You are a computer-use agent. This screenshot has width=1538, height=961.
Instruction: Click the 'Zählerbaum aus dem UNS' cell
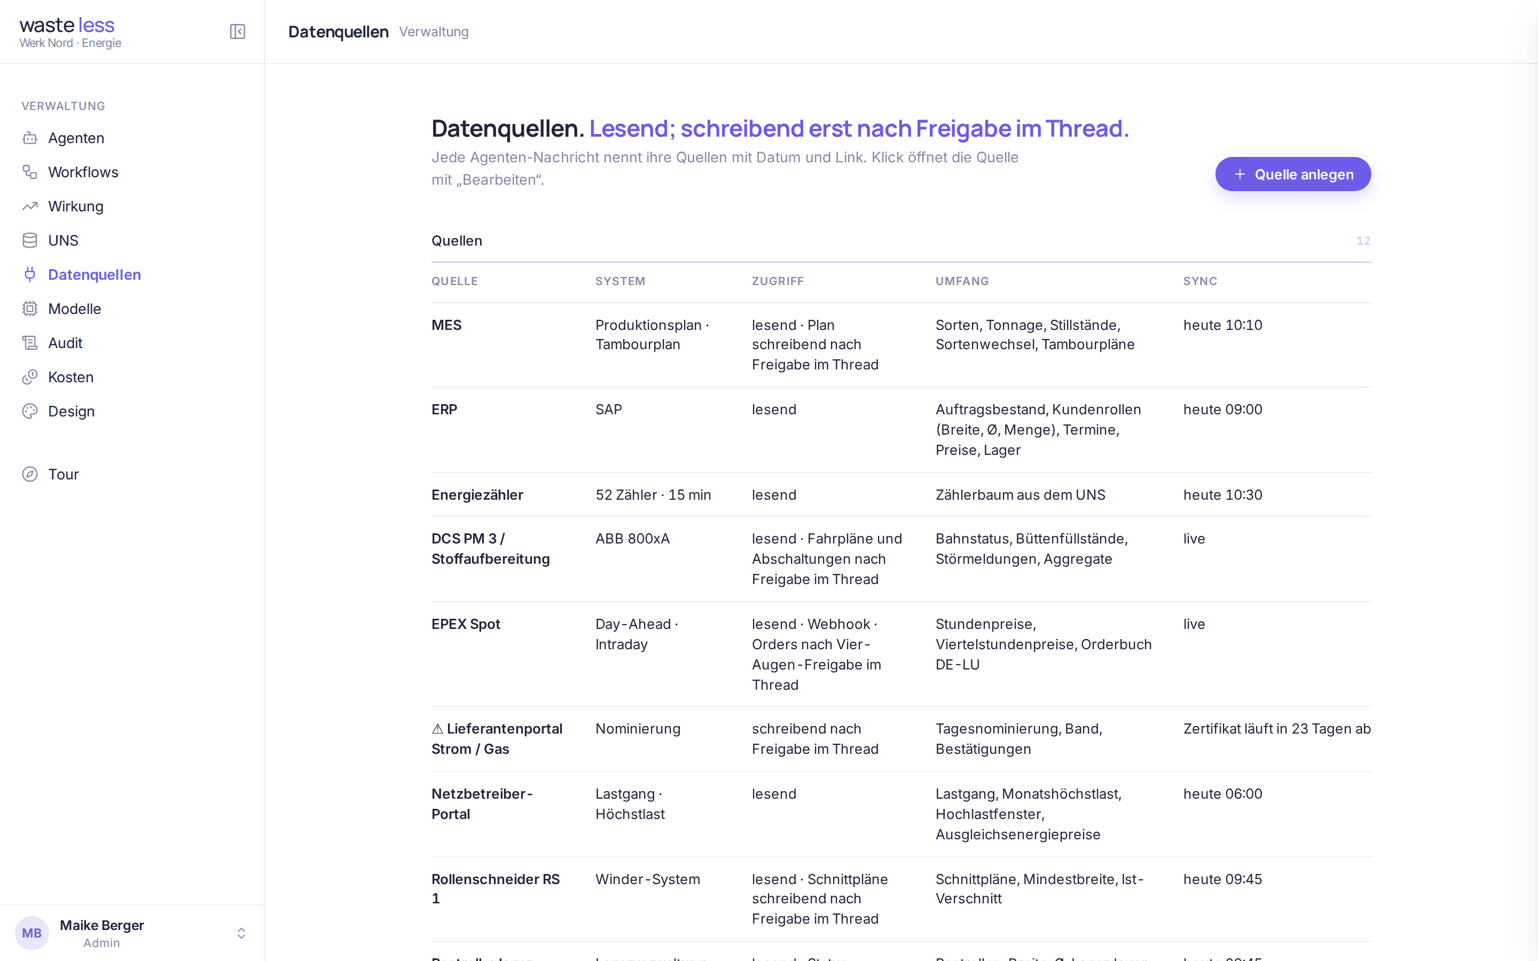click(1020, 495)
